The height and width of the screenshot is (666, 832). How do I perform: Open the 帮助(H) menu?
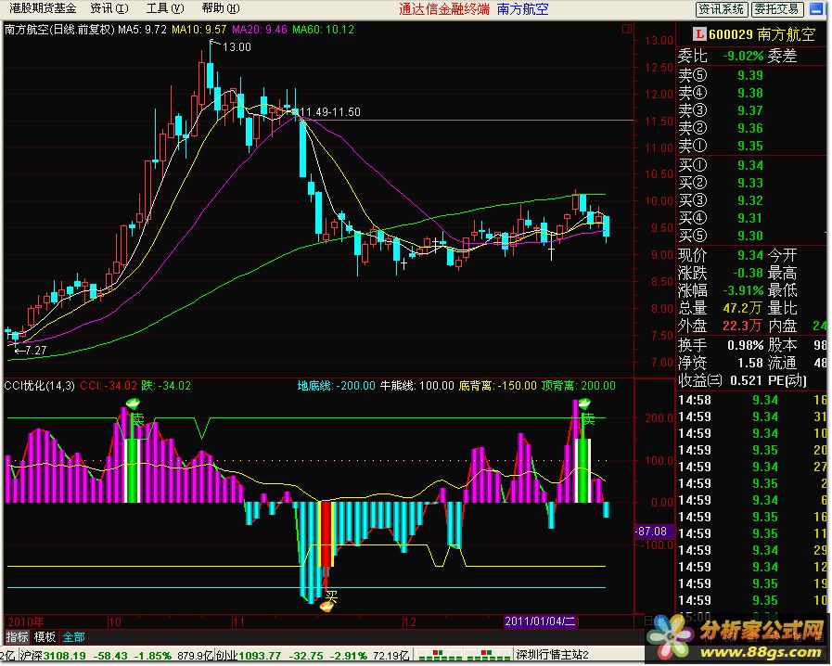tap(221, 8)
